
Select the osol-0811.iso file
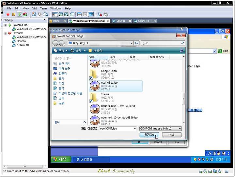pyautogui.click(x=116, y=86)
